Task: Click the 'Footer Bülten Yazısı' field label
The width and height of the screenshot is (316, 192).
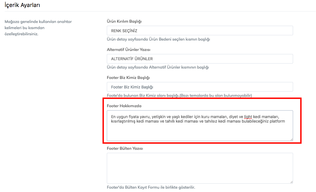Action: coord(125,148)
